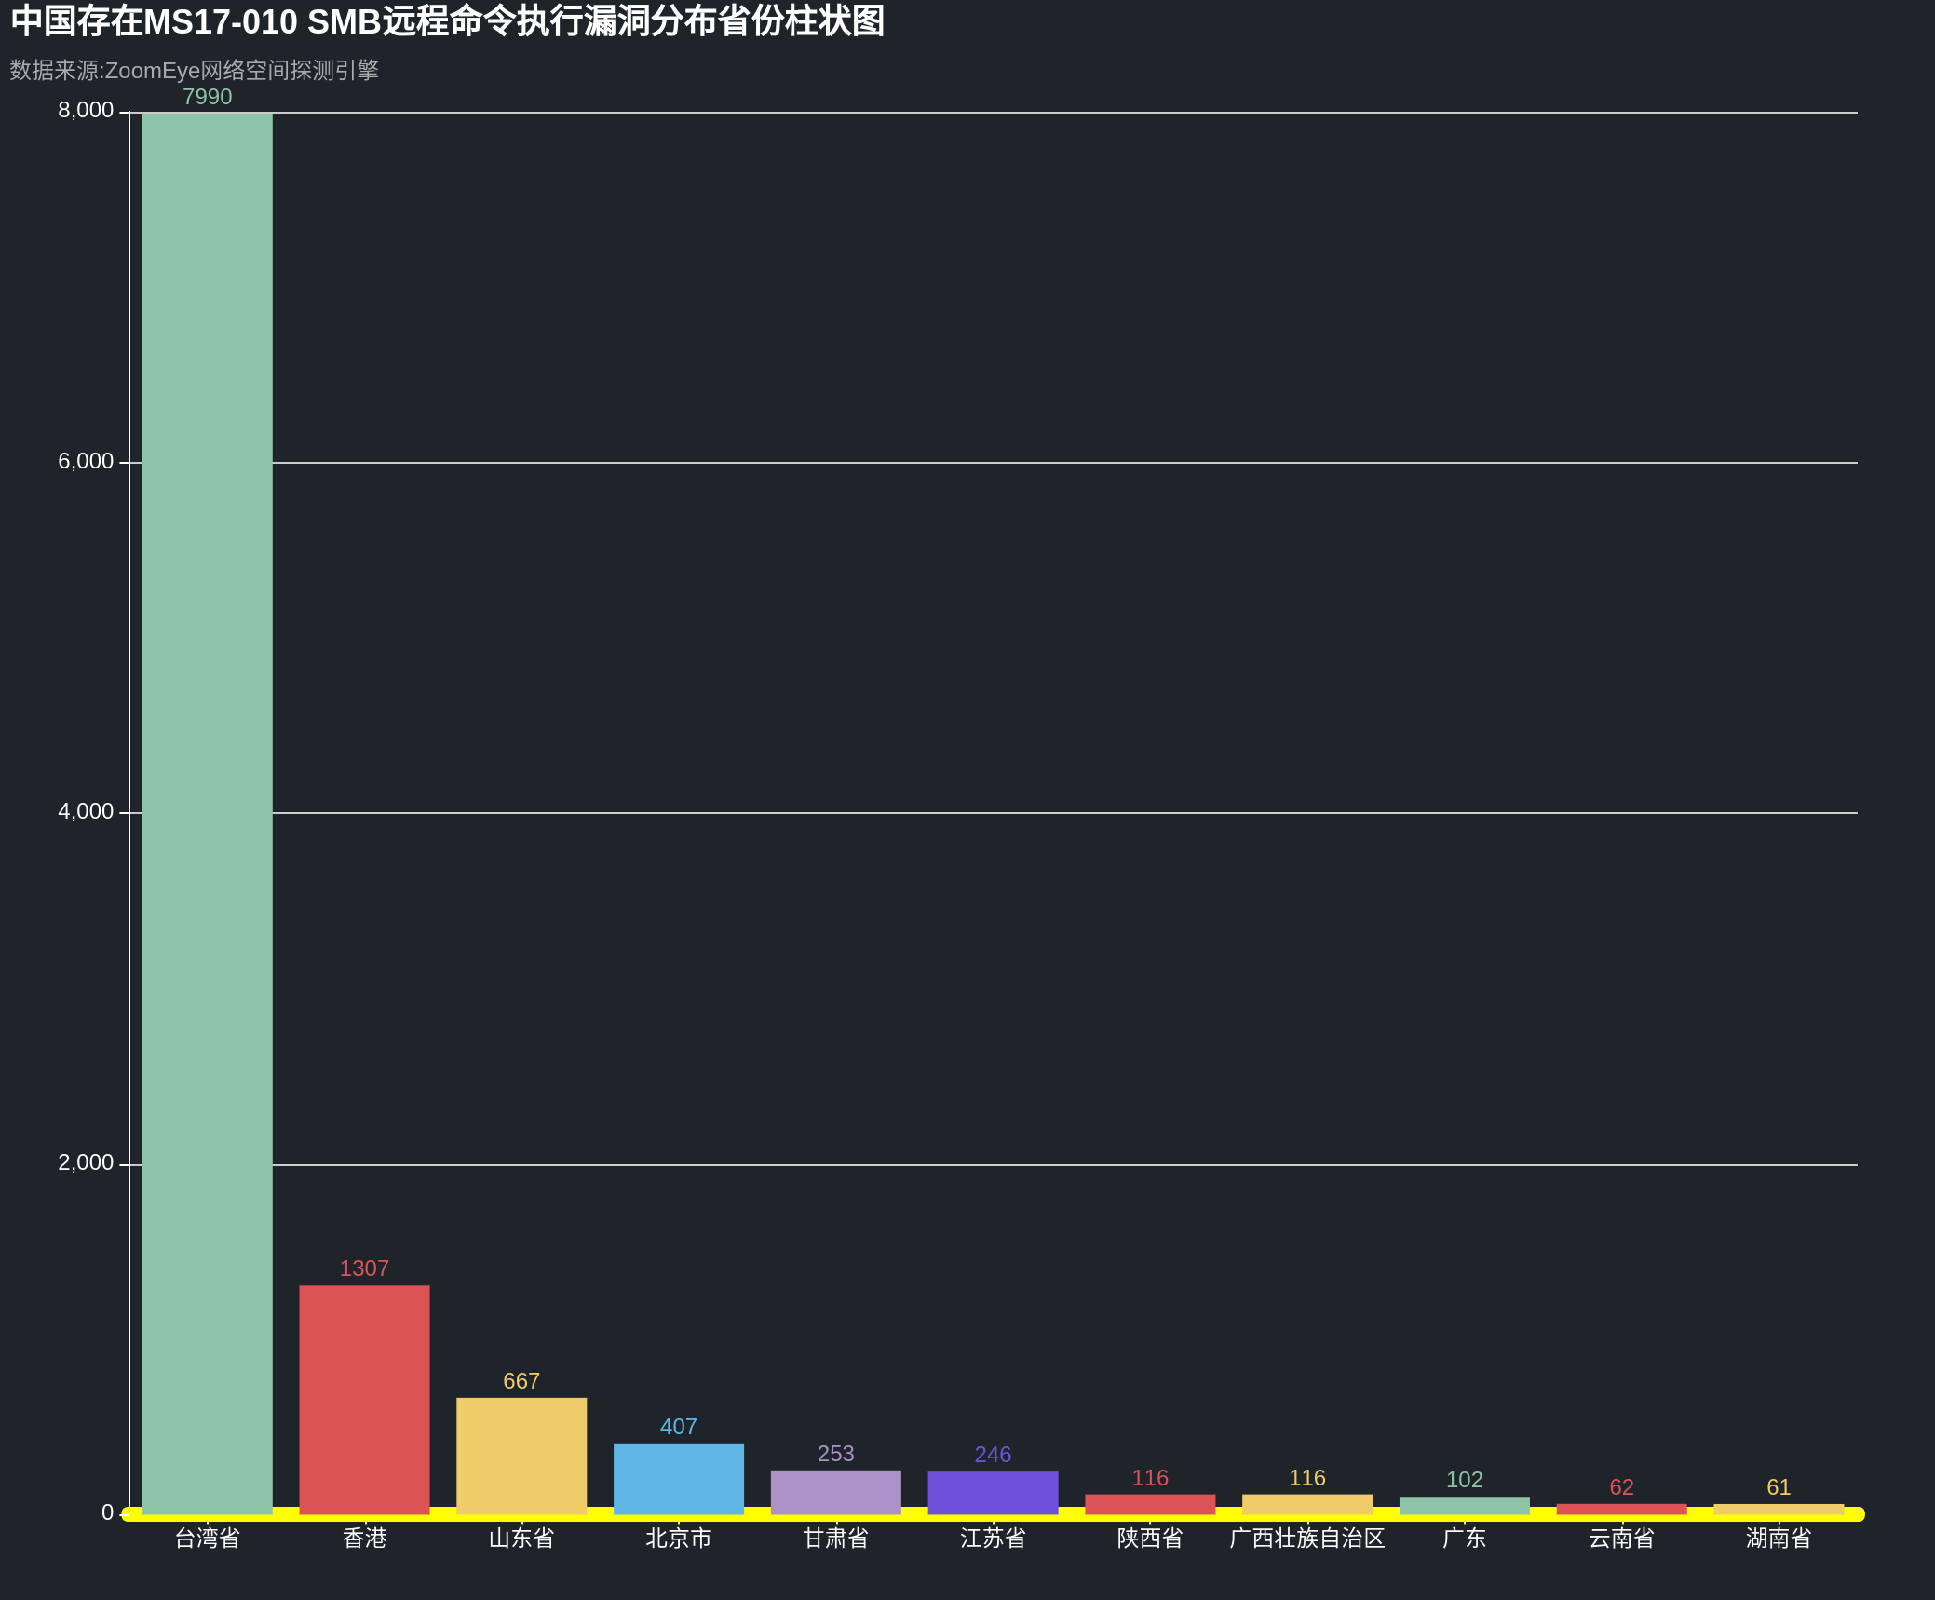The width and height of the screenshot is (1935, 1600).
Task: Click the 407 value label
Action: pos(679,1427)
